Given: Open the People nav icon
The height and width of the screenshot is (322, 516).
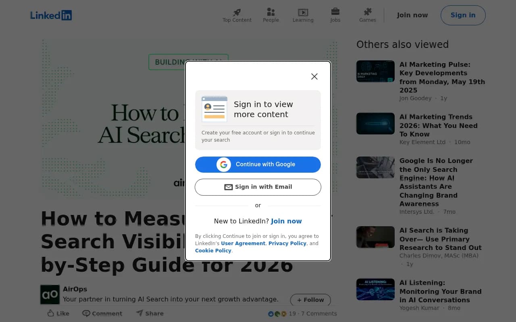Looking at the screenshot, I should [271, 12].
